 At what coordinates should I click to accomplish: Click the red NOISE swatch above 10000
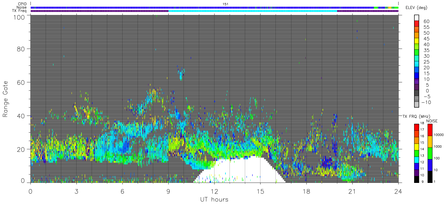click(430, 130)
